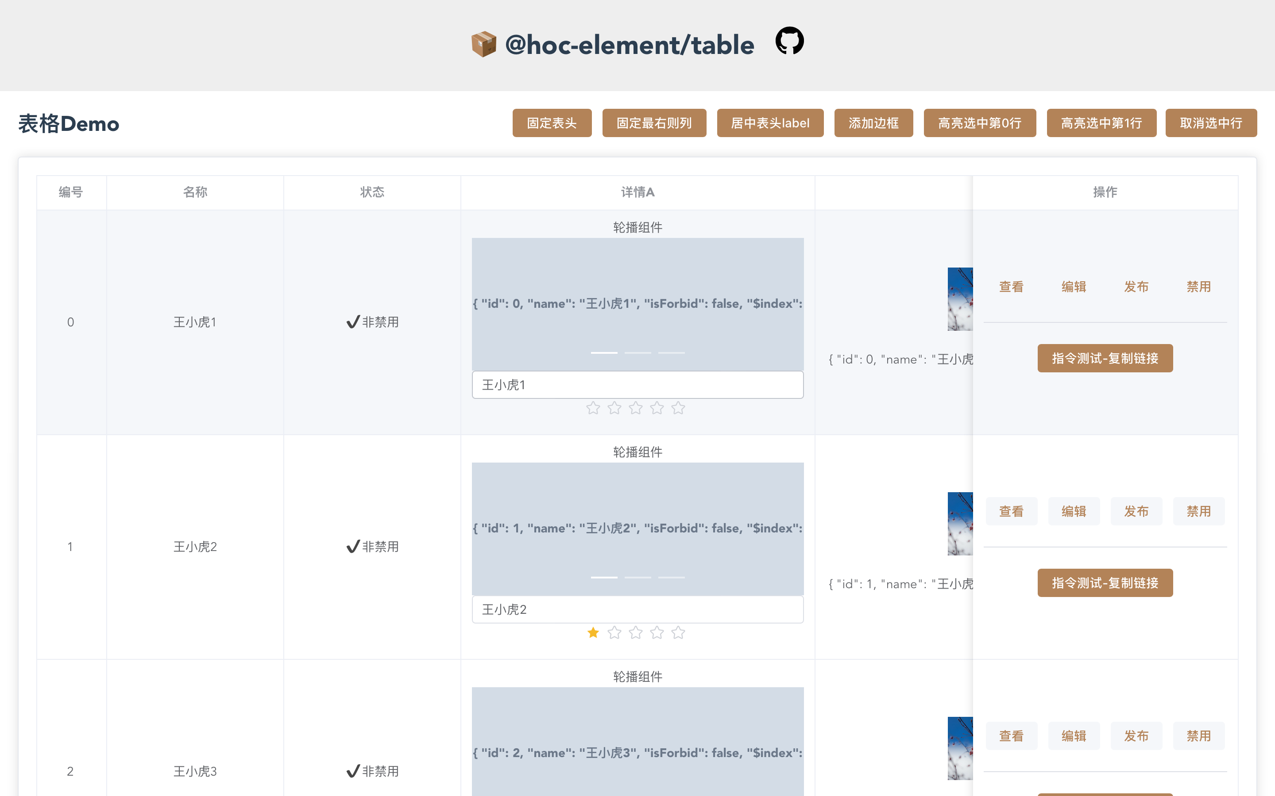Click the 王小虎1 name cell
1275x796 pixels.
tap(195, 321)
